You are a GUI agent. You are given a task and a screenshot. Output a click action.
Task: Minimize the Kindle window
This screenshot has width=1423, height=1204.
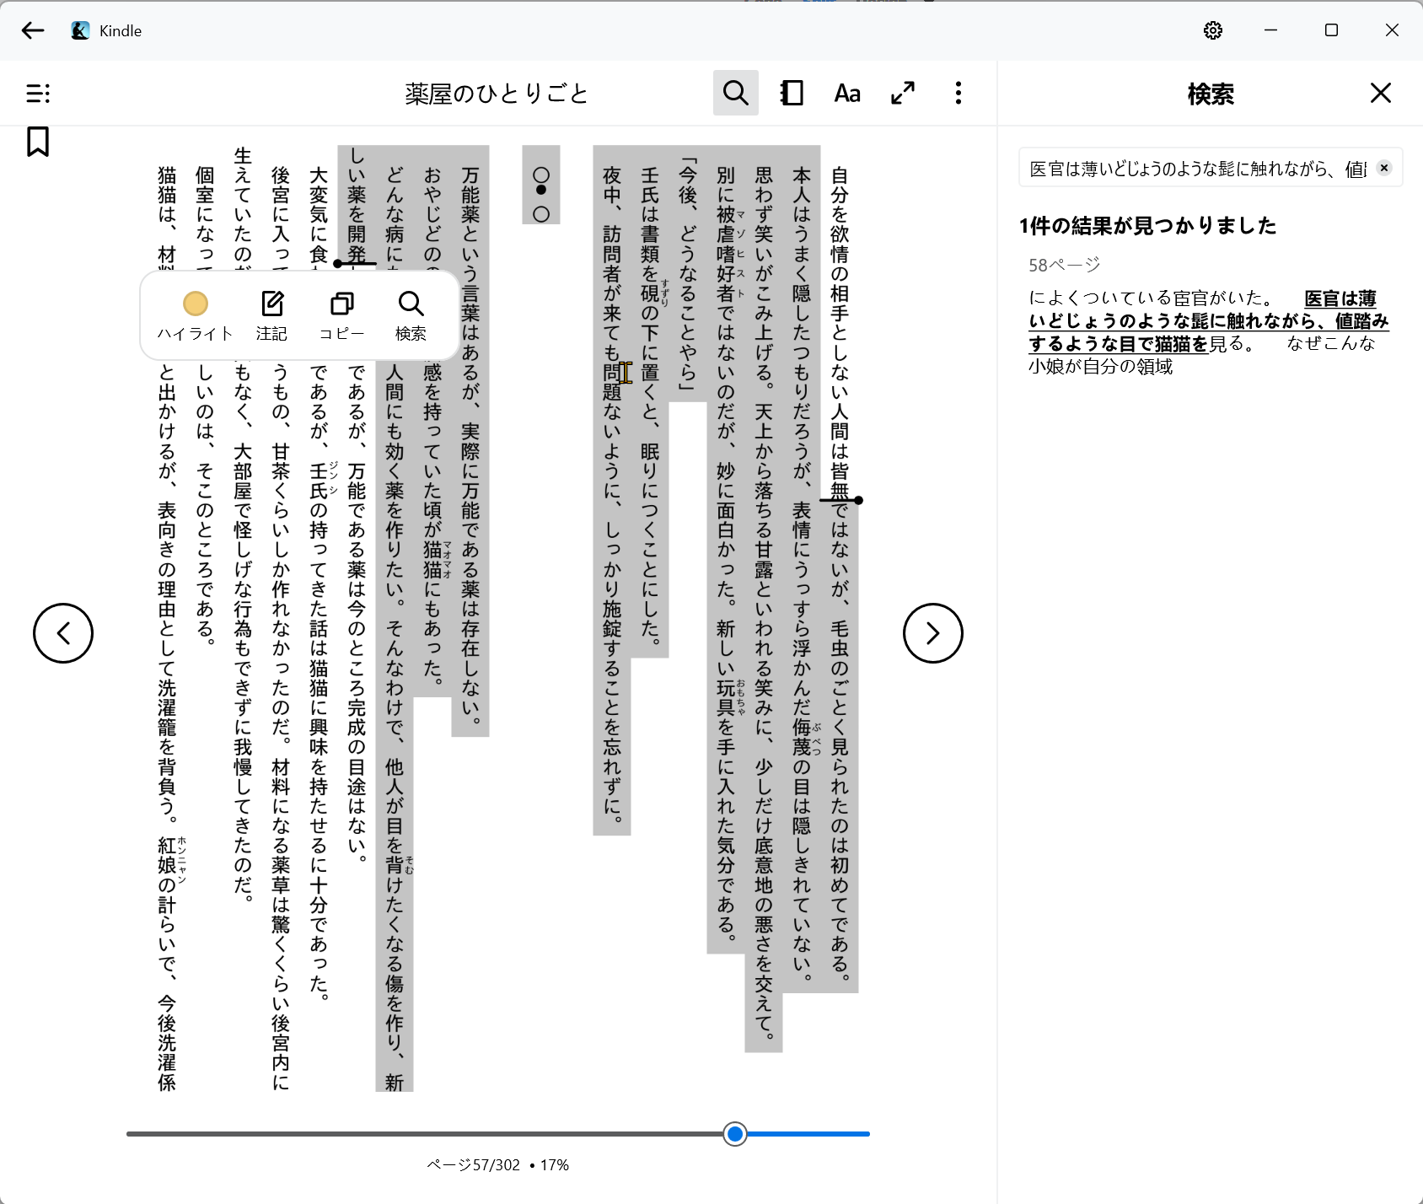[1271, 30]
